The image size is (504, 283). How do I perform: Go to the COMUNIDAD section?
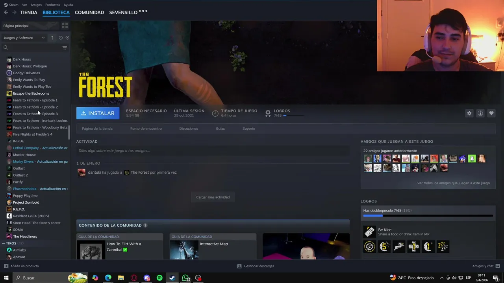89,13
